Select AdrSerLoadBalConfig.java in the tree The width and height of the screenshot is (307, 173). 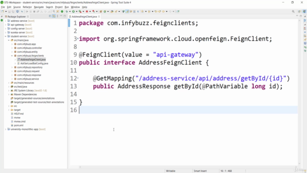point(34,63)
